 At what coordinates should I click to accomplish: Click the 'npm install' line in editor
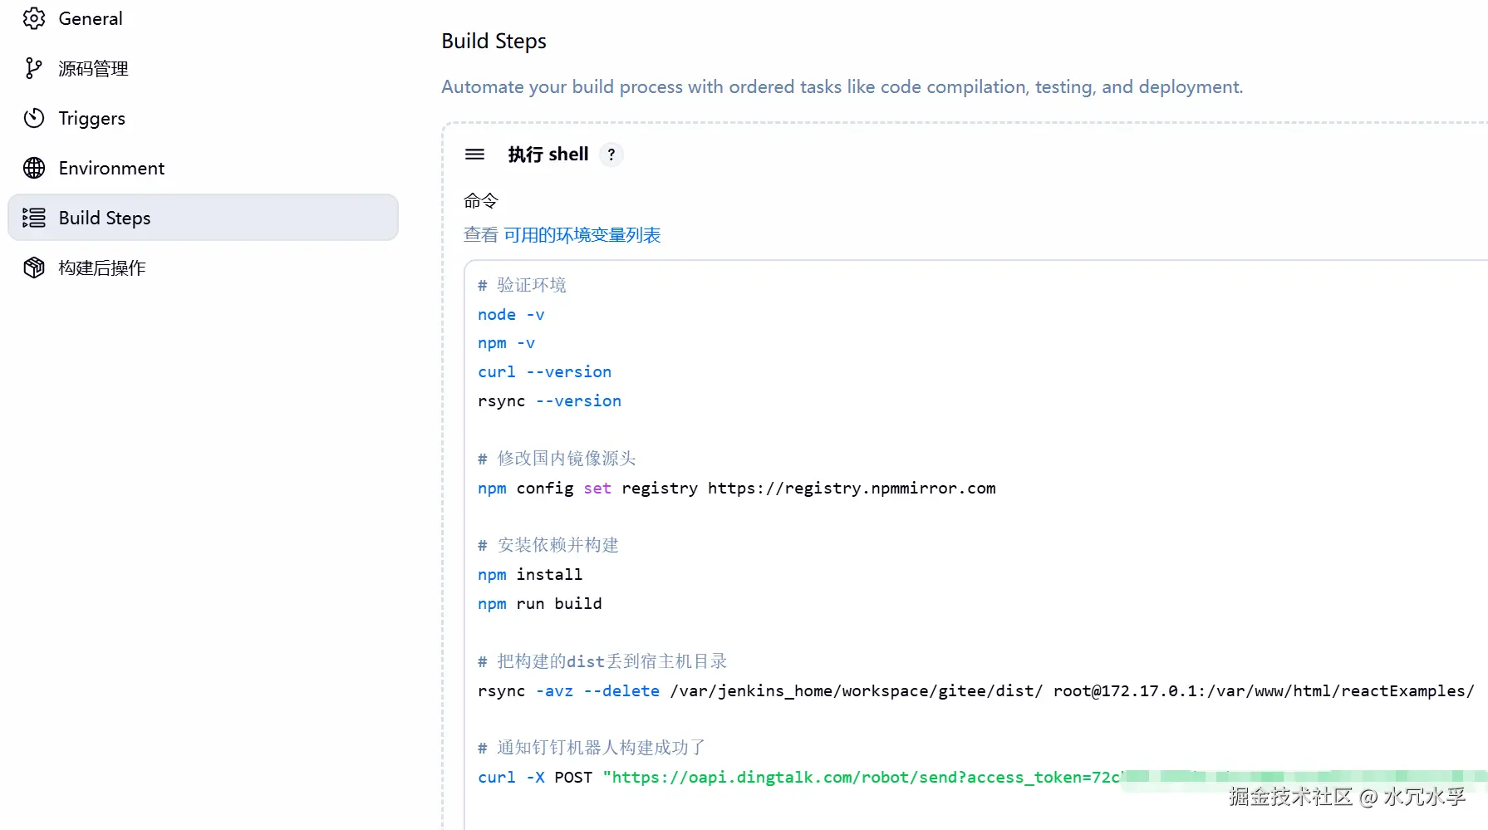click(x=530, y=575)
